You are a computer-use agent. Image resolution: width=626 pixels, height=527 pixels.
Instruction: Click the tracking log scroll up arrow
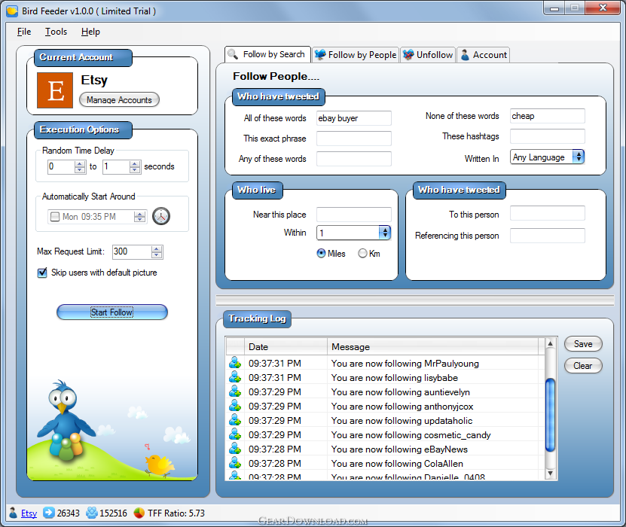[x=550, y=343]
